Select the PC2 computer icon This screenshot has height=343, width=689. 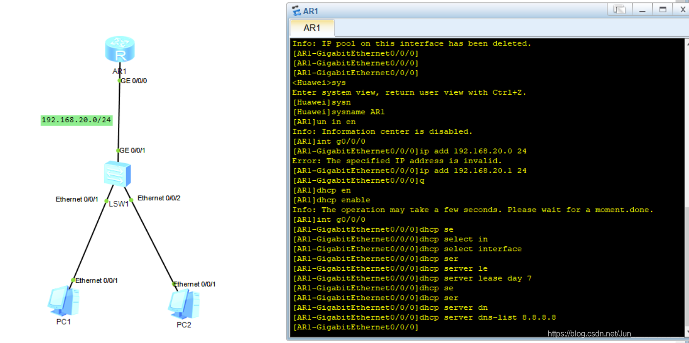[x=184, y=304]
